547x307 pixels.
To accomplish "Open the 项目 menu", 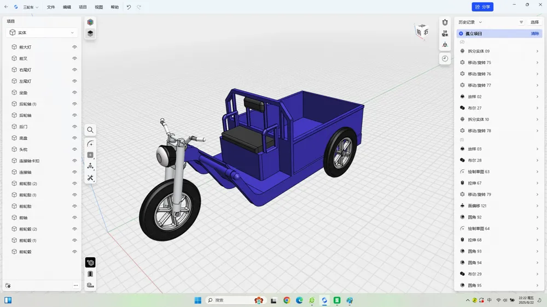I will [83, 7].
